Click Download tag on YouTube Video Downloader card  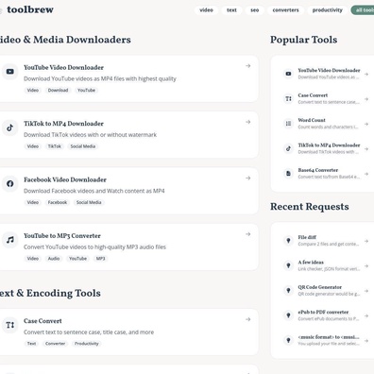tap(58, 90)
